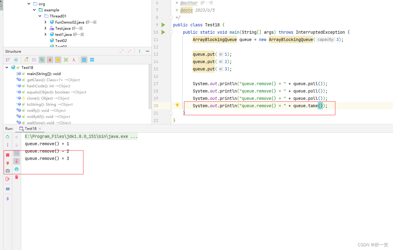Click 'queue.remove() = 3' console output

pyautogui.click(x=47, y=158)
